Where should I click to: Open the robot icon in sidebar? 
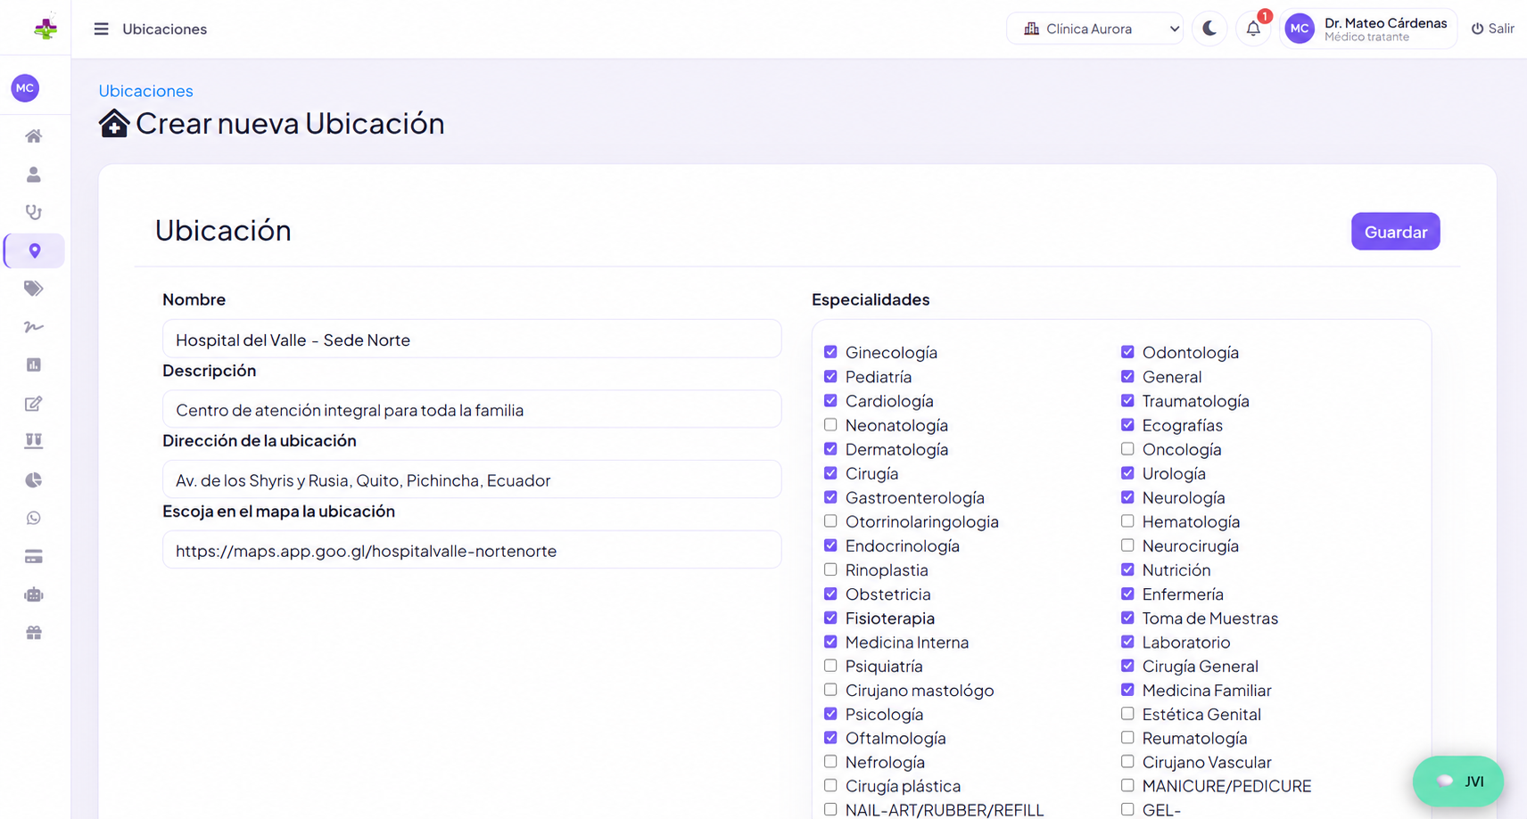(x=34, y=595)
